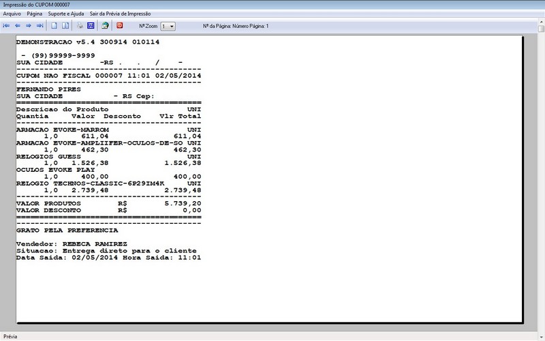Click Sair da Prévia de Impressão
This screenshot has width=545, height=341.
121,14
